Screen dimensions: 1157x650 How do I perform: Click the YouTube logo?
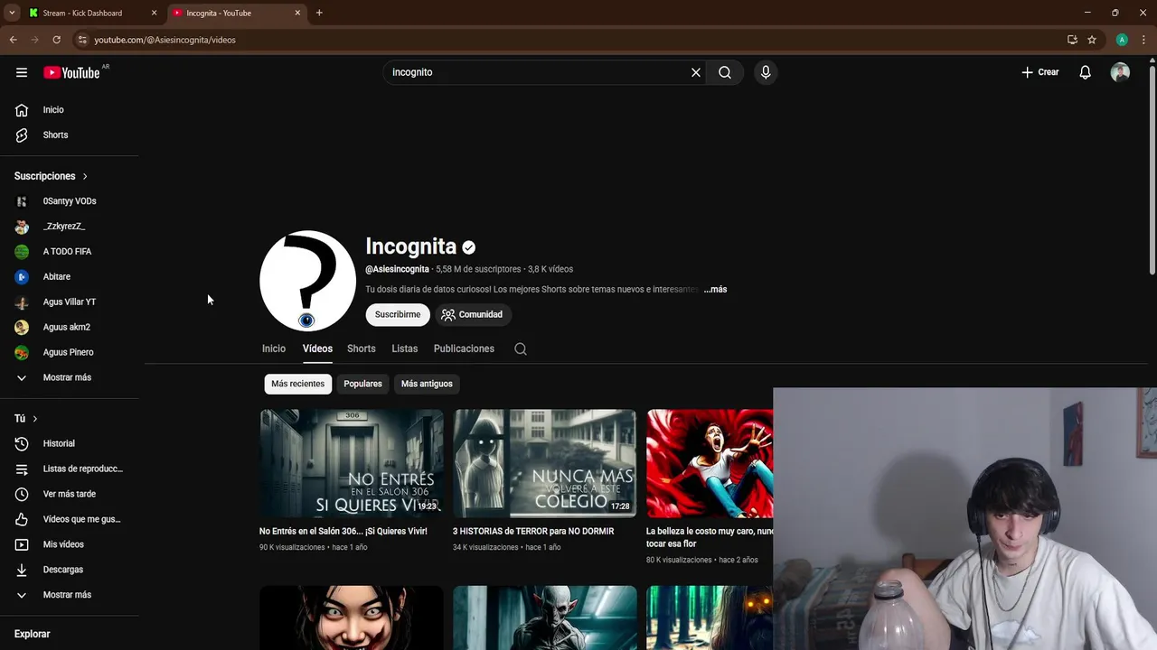(x=71, y=72)
